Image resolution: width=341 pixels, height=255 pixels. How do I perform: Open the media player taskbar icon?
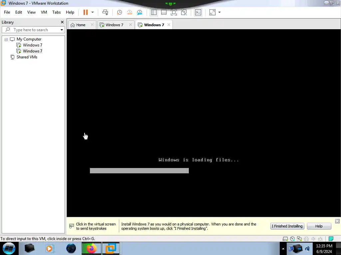(49, 248)
